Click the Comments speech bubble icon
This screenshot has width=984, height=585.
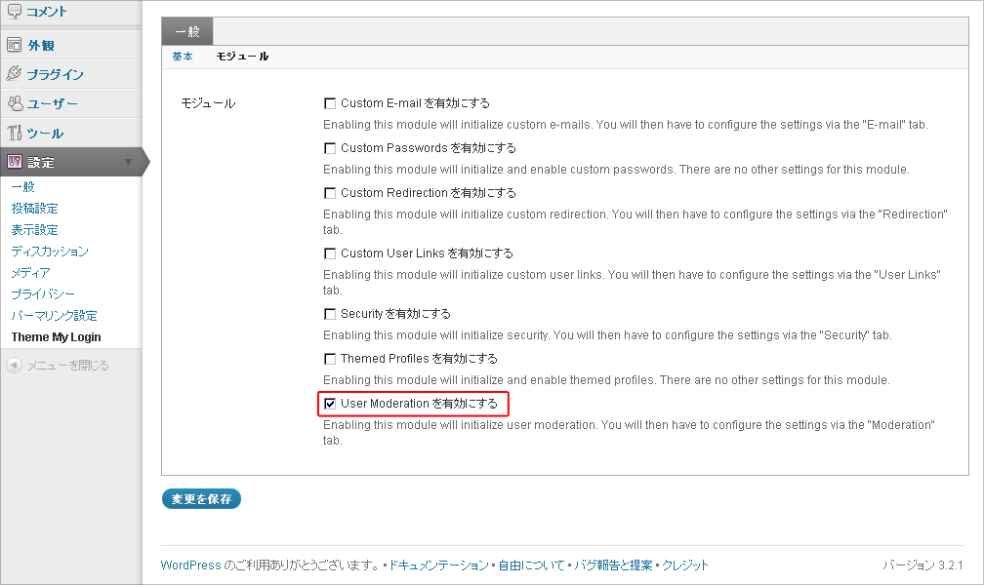tap(14, 12)
